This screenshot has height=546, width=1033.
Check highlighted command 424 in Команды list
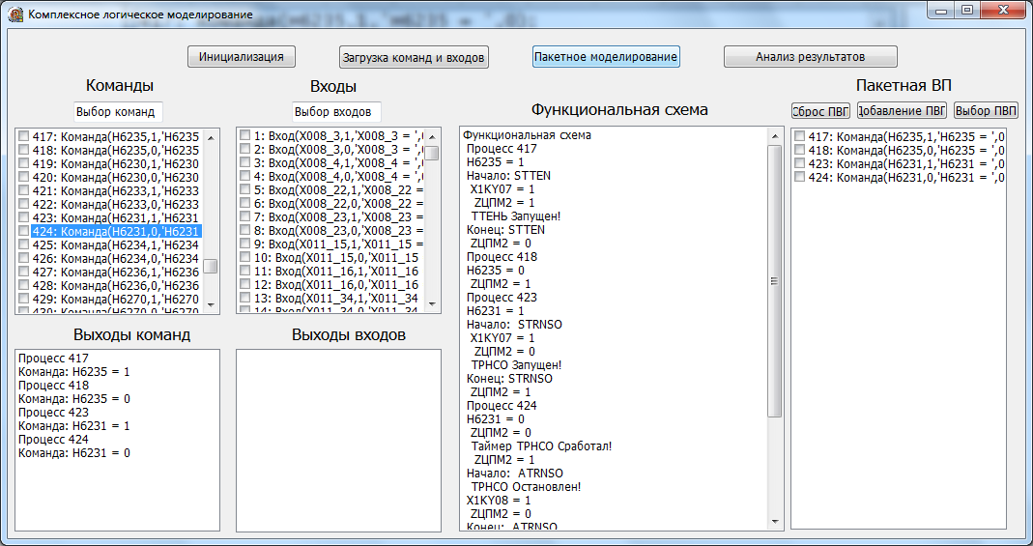(x=24, y=231)
